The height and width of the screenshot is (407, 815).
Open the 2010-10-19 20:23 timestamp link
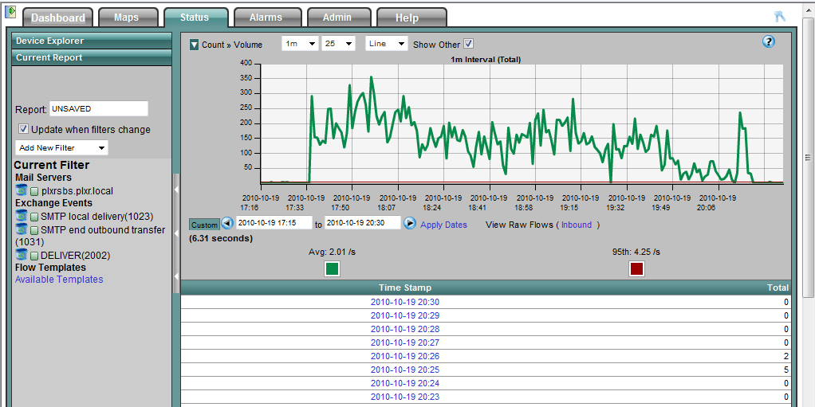click(x=405, y=397)
